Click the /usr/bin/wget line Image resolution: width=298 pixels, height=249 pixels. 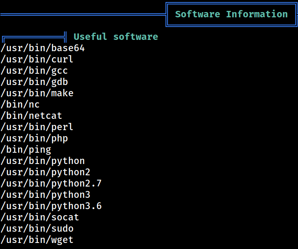37,240
